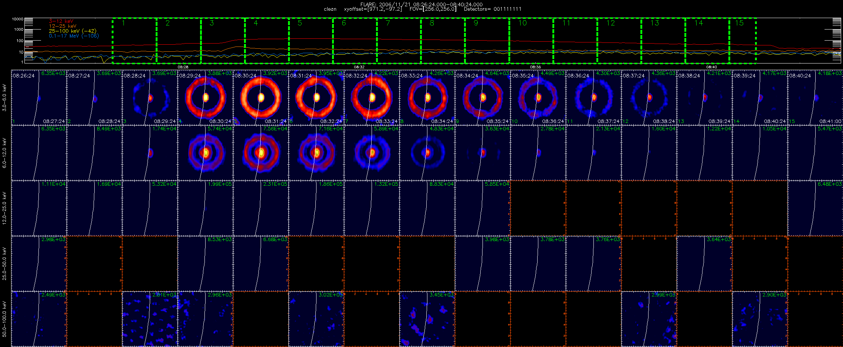Select interval 11 box in the light curve

(575, 41)
